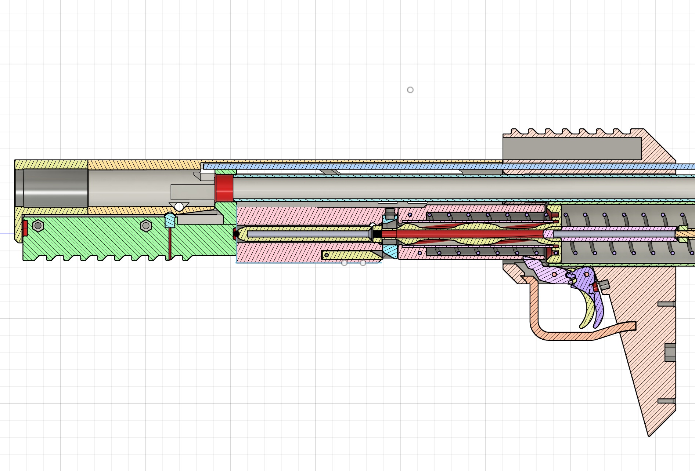Viewport: 695px width, 471px height.
Task: Select the gray slot inside the top rail mount
Action: [x=572, y=149]
